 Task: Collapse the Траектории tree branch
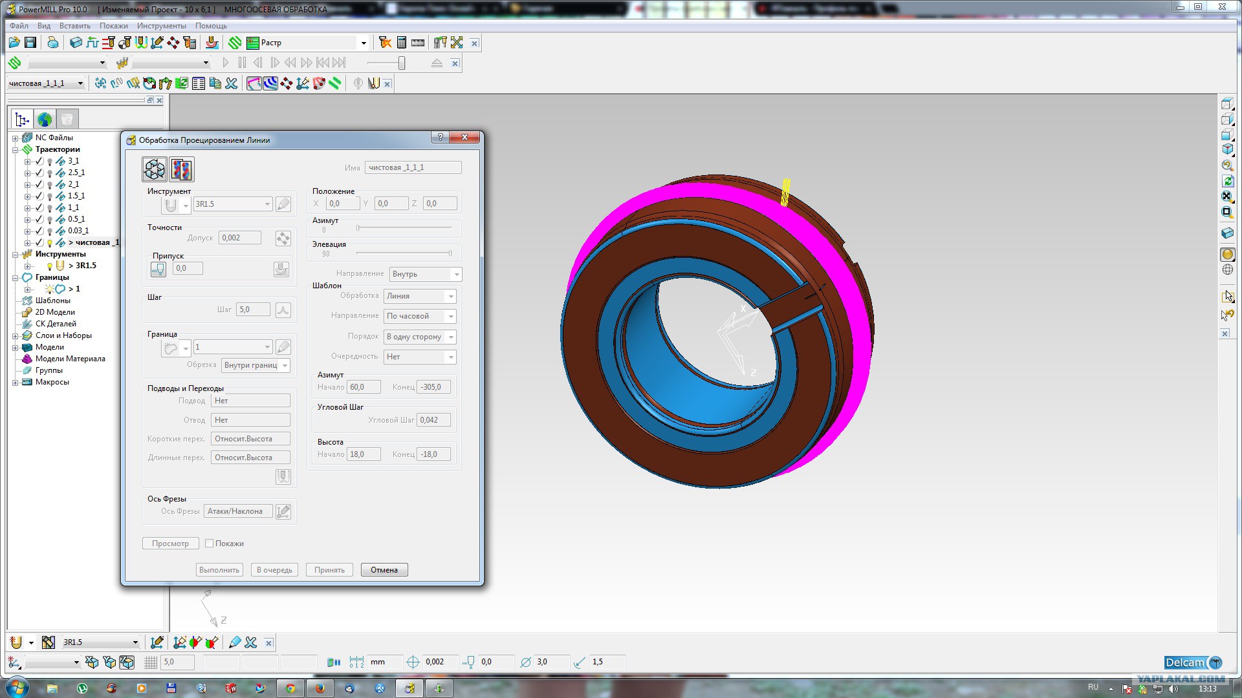[16, 150]
